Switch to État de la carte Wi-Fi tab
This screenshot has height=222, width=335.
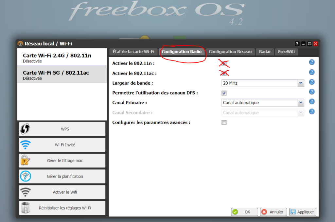133,52
